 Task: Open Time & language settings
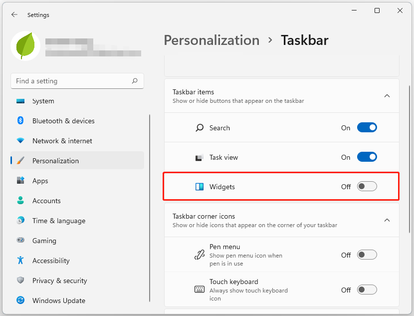point(77,221)
